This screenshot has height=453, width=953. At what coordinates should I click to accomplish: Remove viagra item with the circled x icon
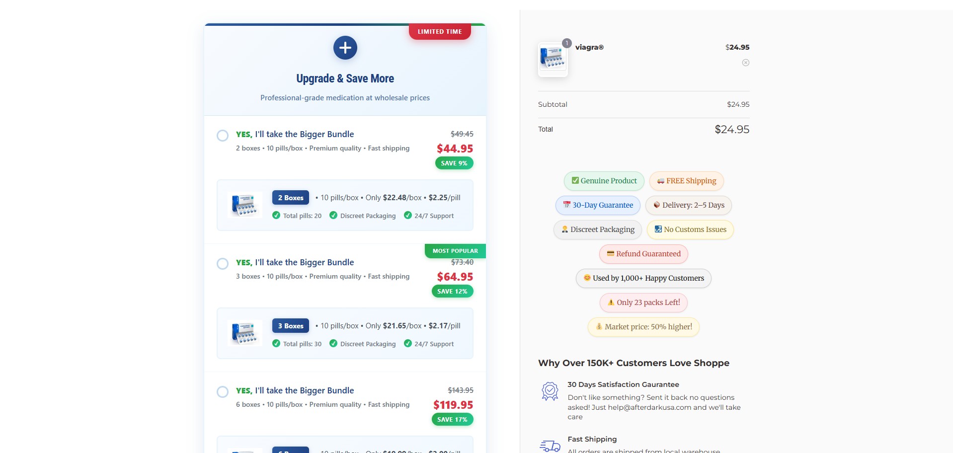(745, 63)
